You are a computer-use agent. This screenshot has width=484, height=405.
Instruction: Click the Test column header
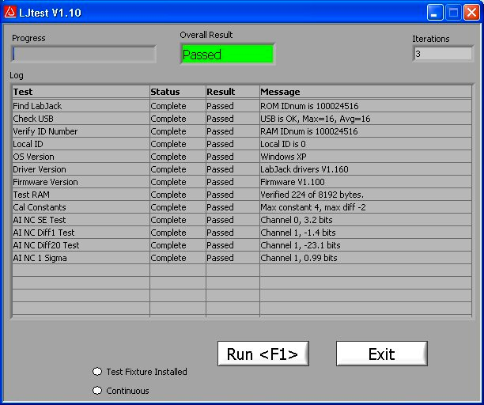click(x=80, y=92)
